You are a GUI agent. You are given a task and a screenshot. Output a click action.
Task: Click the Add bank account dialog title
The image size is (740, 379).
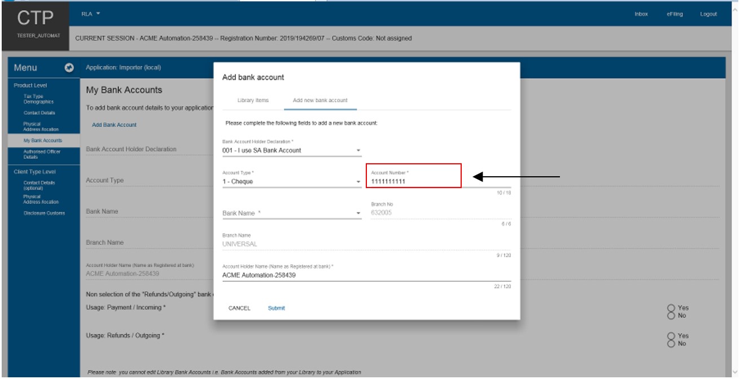[253, 77]
